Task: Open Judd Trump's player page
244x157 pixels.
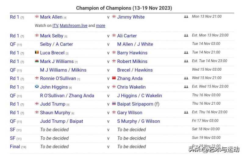Action: (52, 104)
